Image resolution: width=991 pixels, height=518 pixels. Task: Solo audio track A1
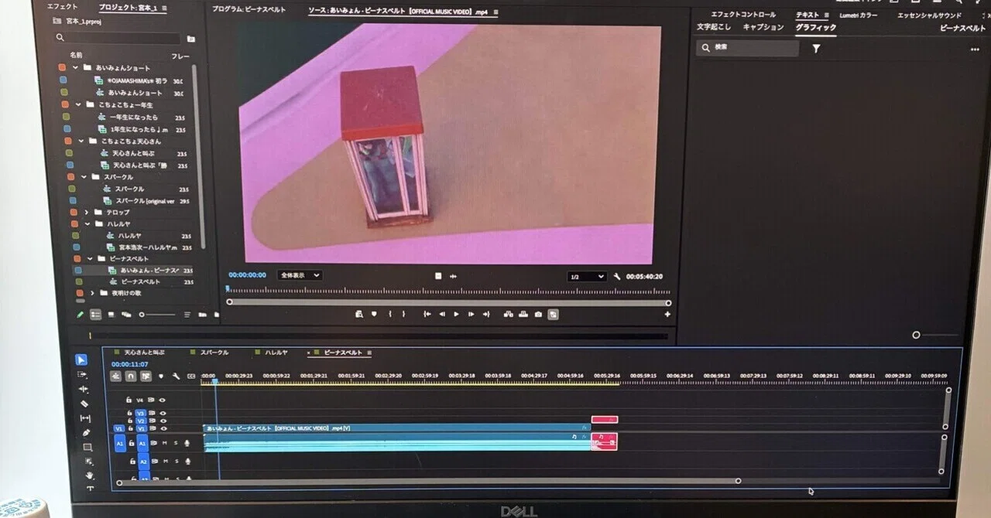point(176,443)
